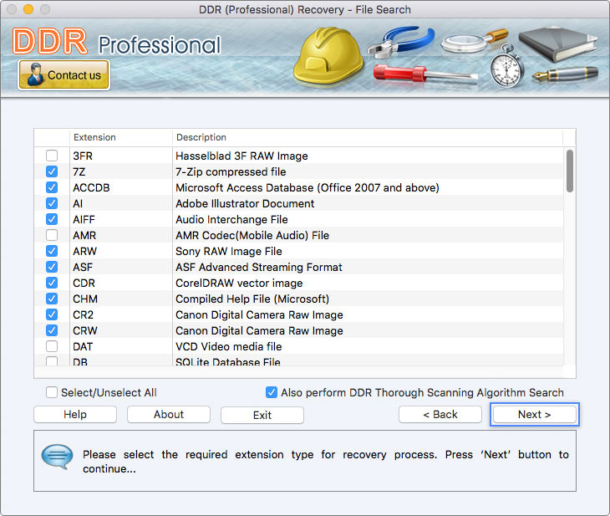Click the pliers icon in the banner
The height and width of the screenshot is (516, 610).
(x=399, y=42)
